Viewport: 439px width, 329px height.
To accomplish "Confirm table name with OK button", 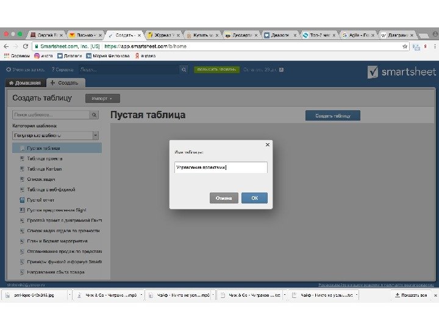I will tap(254, 198).
